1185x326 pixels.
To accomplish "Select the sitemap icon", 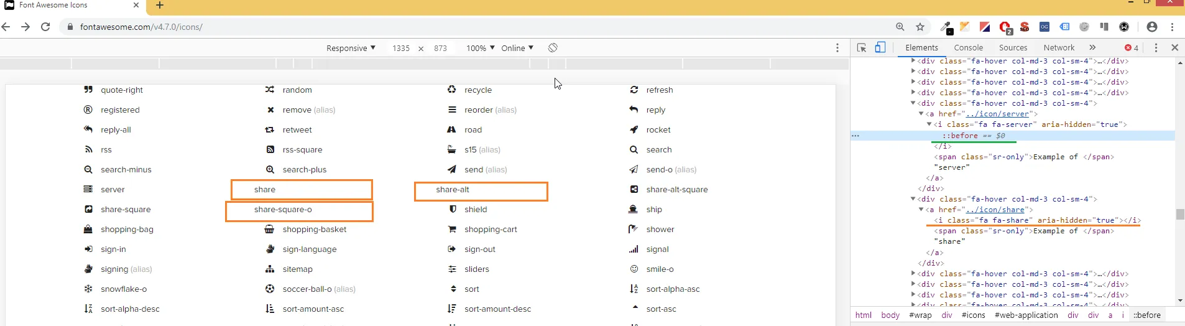I will click(x=269, y=269).
